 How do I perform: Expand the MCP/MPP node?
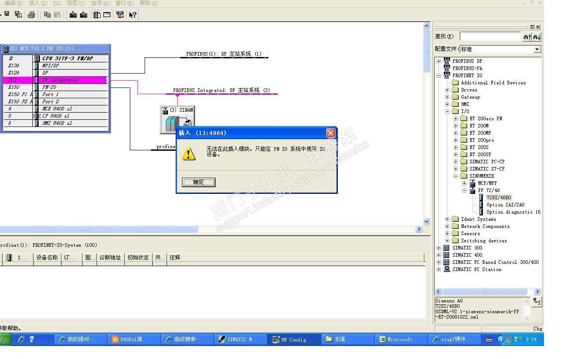click(464, 183)
